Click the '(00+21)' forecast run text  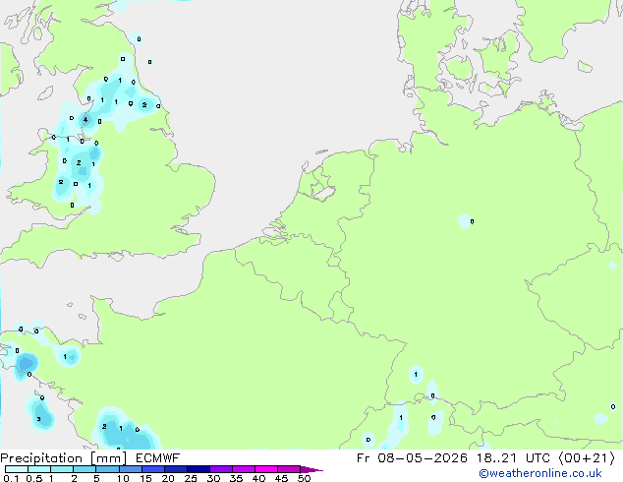(587, 458)
